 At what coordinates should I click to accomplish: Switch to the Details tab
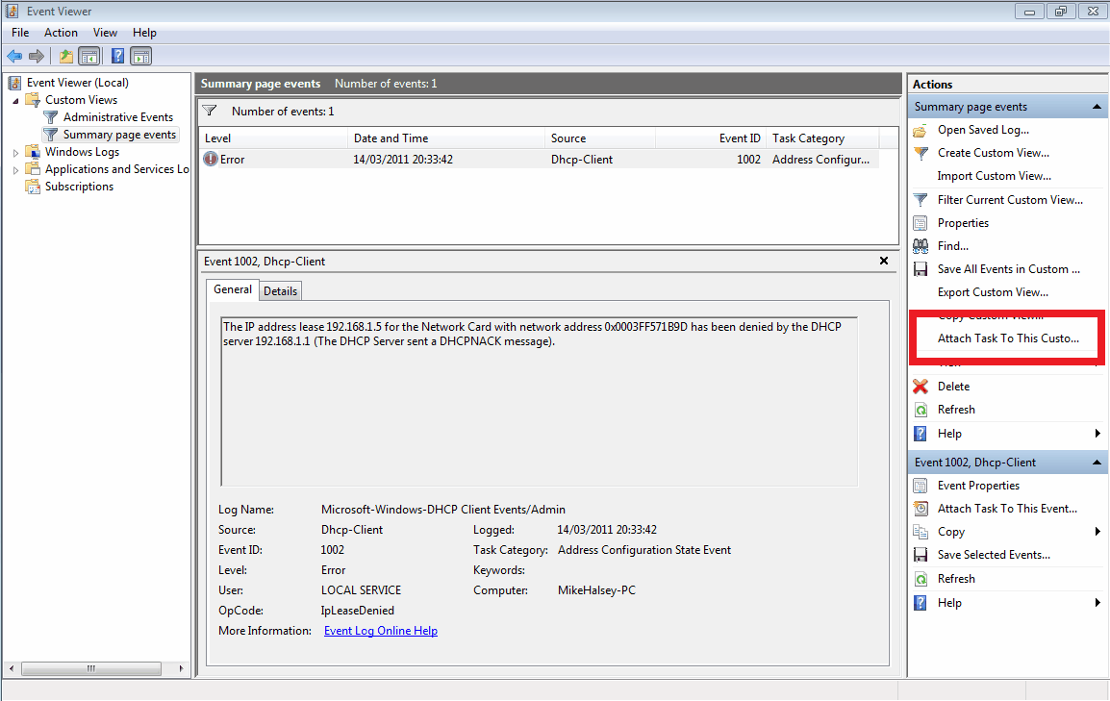pos(280,290)
